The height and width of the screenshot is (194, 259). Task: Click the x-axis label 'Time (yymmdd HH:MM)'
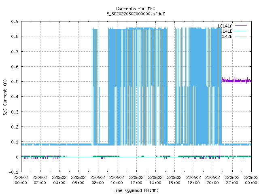click(136, 190)
